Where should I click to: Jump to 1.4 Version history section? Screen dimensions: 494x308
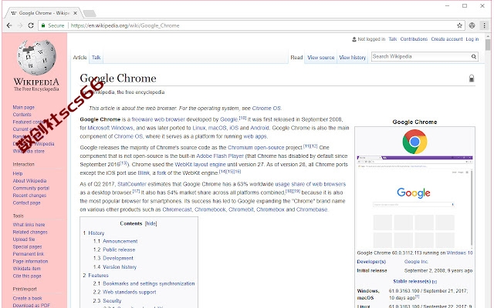(120, 267)
